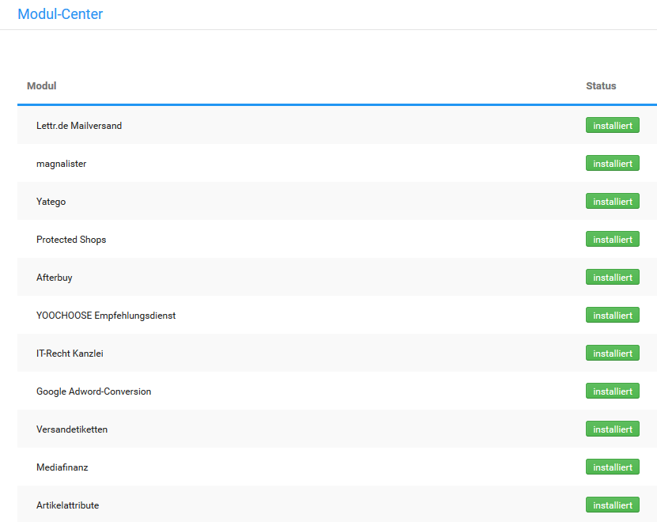Open YOOCHOOSE Empfehlungsdienst module
This screenshot has width=657, height=522.
[106, 316]
